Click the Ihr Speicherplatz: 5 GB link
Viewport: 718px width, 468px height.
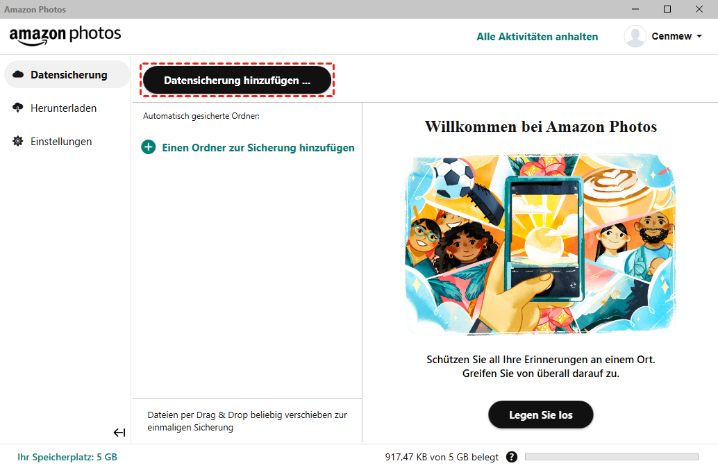pyautogui.click(x=67, y=457)
